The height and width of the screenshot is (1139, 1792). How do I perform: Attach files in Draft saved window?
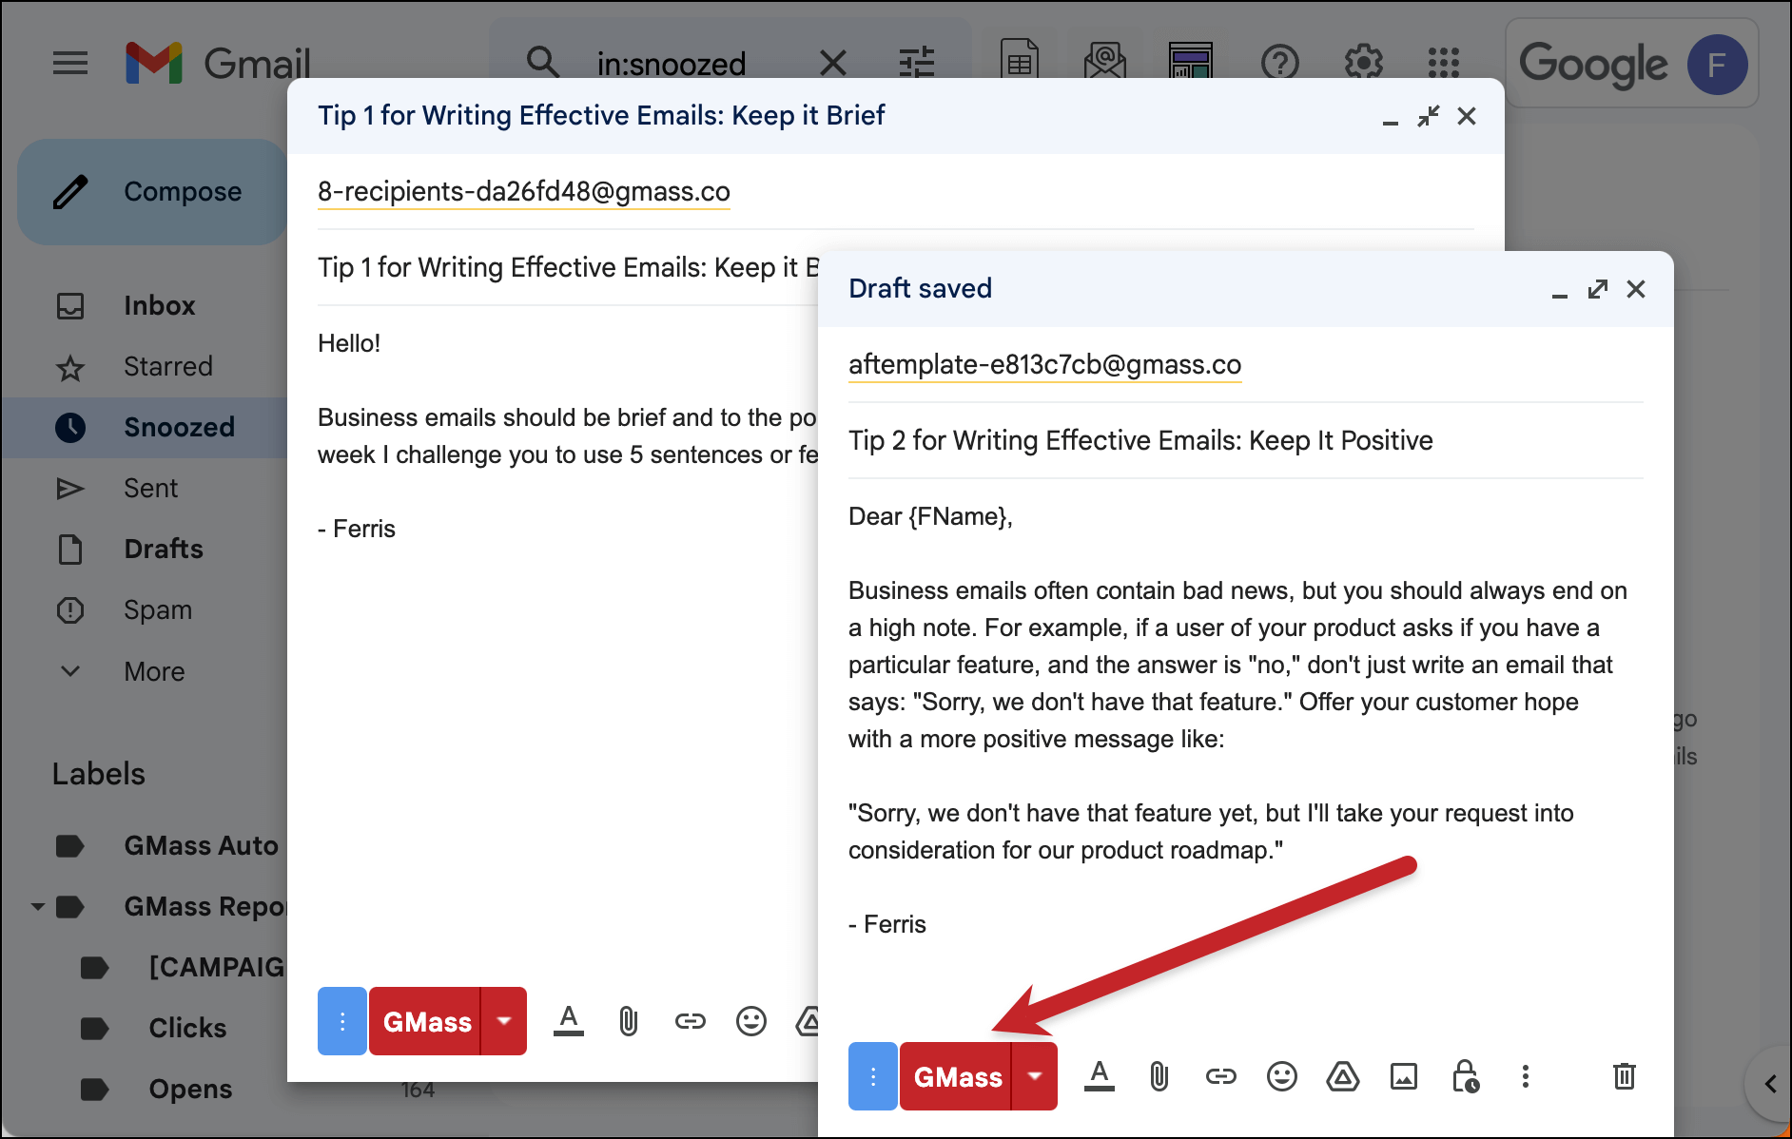click(1159, 1077)
